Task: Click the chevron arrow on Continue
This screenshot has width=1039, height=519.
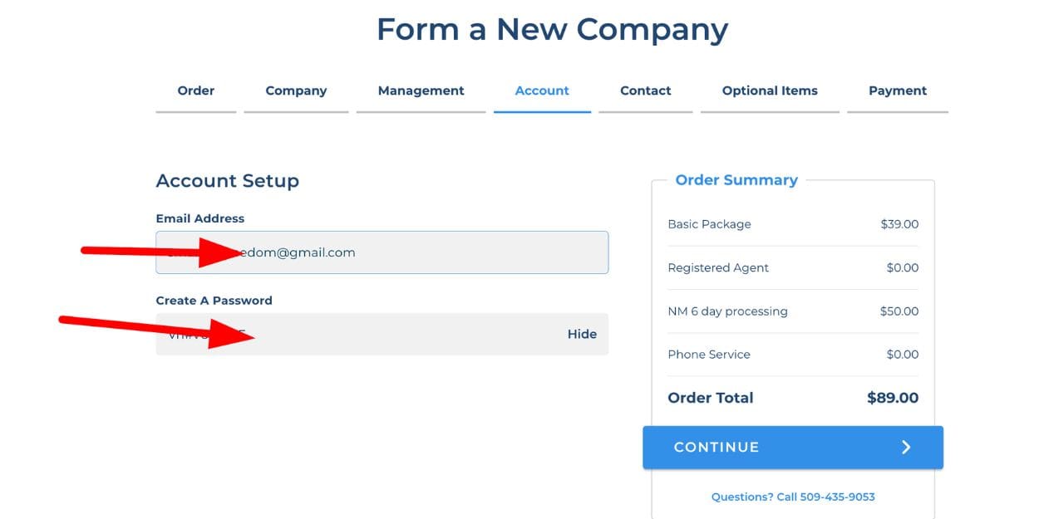Action: (906, 448)
